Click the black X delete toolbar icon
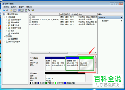Viewport: 125px width, 90px height. pyautogui.click(x=29, y=10)
